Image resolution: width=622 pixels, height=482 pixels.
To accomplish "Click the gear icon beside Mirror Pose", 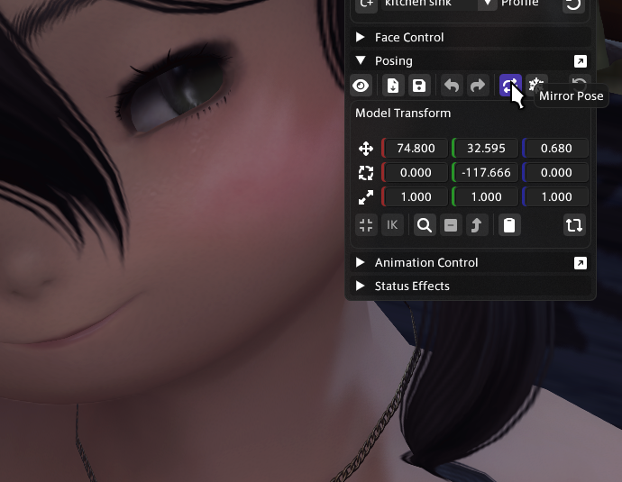I will point(536,85).
